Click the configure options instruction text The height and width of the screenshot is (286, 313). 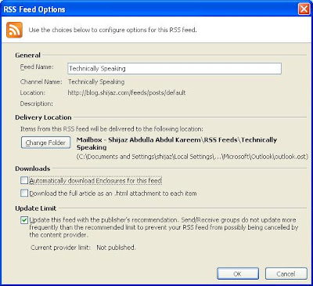pyautogui.click(x=113, y=30)
